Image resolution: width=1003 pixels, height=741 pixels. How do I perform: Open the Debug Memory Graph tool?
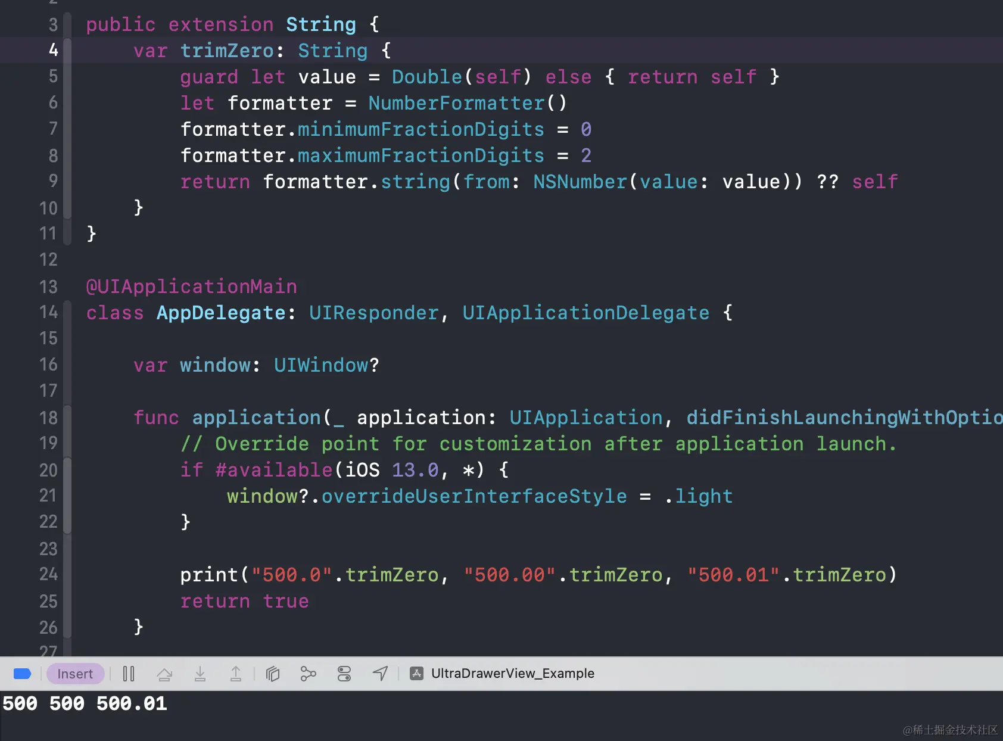pyautogui.click(x=309, y=674)
